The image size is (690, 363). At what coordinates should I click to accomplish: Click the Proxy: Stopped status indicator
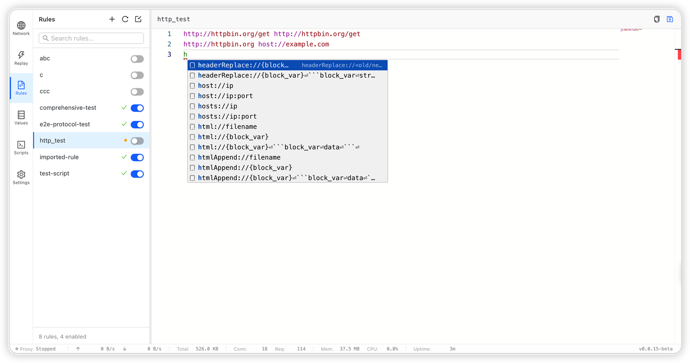[35, 349]
